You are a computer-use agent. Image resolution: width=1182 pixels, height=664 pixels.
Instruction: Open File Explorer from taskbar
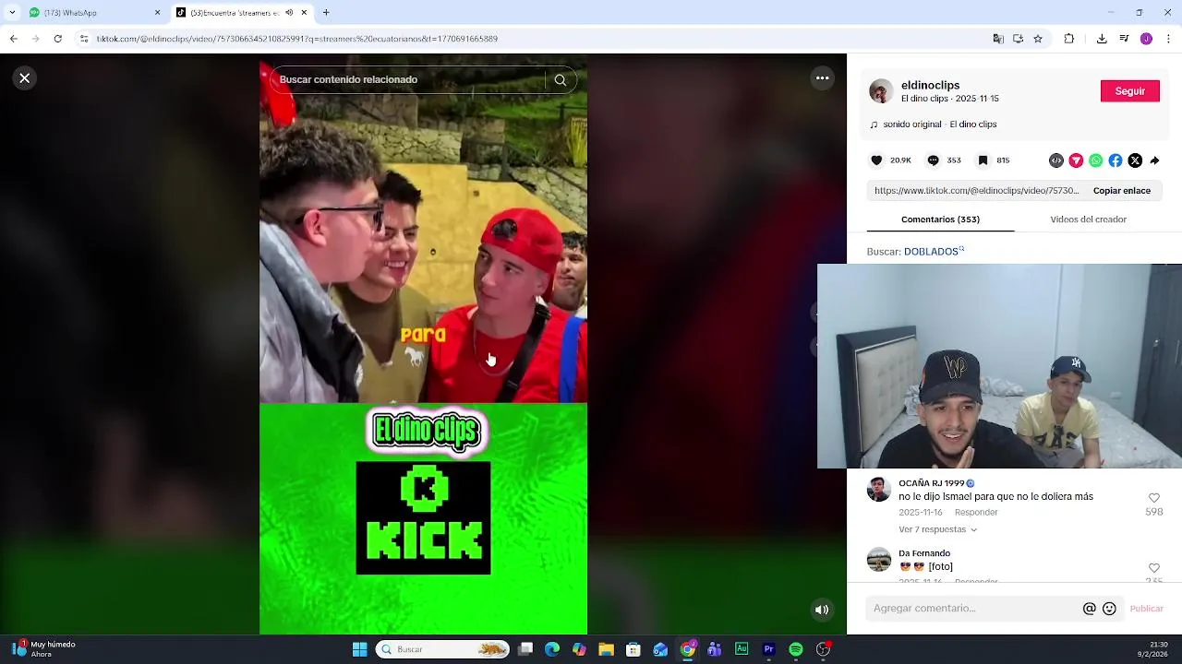pyautogui.click(x=606, y=649)
